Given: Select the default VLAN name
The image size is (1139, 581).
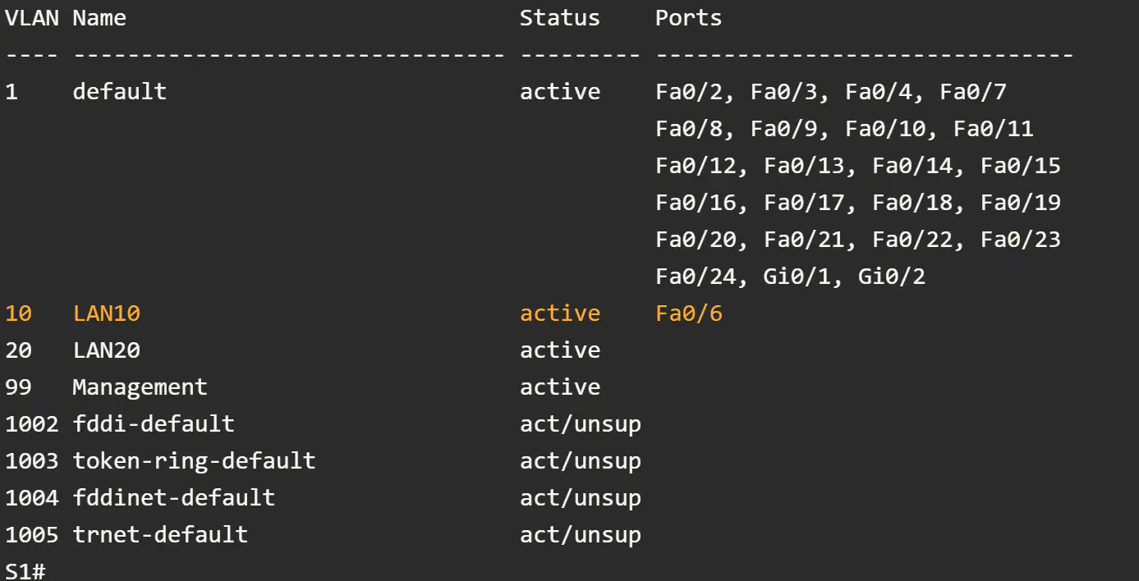Looking at the screenshot, I should pyautogui.click(x=120, y=91).
